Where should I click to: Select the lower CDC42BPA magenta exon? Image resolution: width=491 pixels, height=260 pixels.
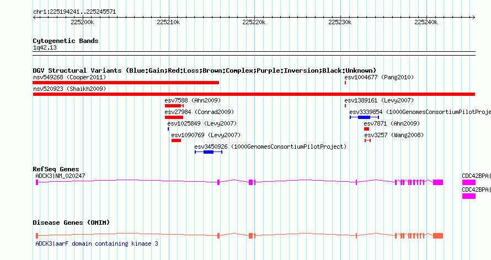coord(469,196)
